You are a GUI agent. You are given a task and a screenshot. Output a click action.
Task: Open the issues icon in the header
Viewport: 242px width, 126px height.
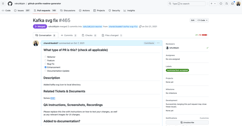[221, 4]
